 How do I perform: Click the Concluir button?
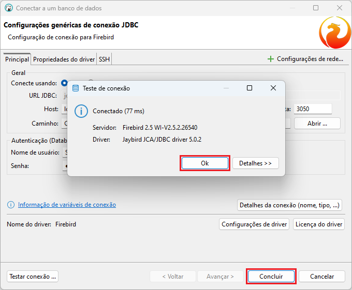click(271, 277)
